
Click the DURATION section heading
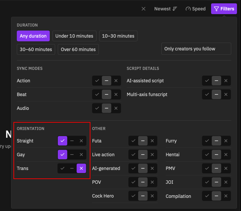coord(27,25)
